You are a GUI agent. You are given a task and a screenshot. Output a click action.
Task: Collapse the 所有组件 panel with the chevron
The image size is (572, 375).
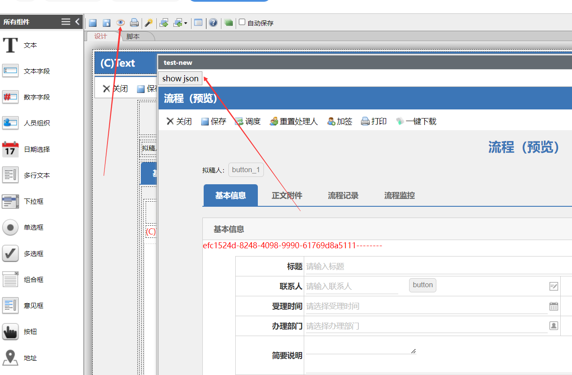[x=78, y=22]
